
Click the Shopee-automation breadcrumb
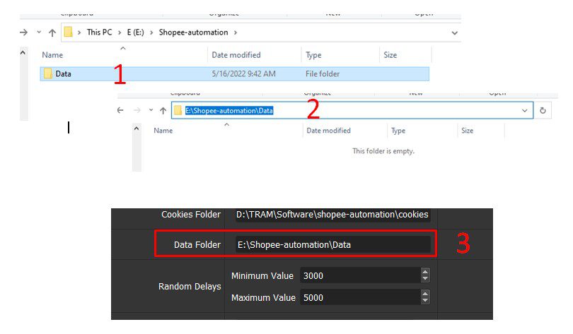(193, 32)
